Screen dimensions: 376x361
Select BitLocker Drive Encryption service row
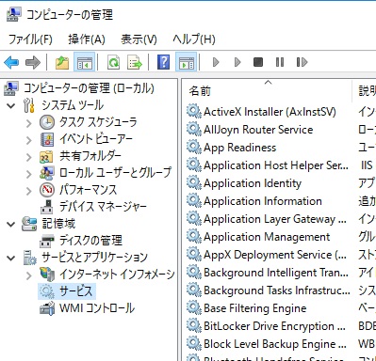[274, 326]
